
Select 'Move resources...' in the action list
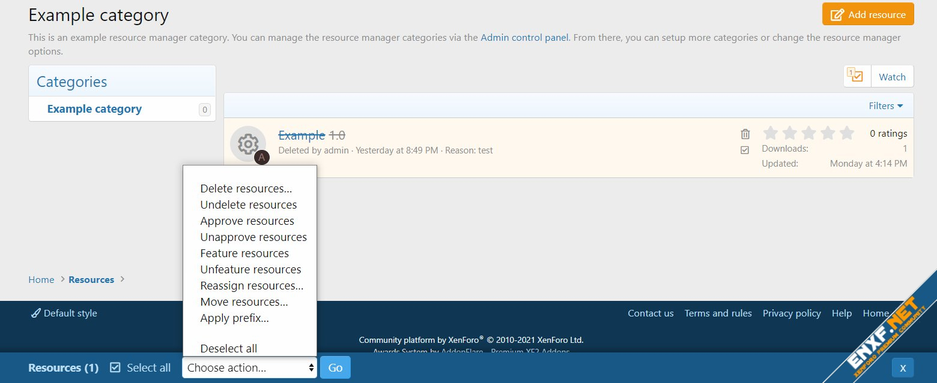[244, 301]
